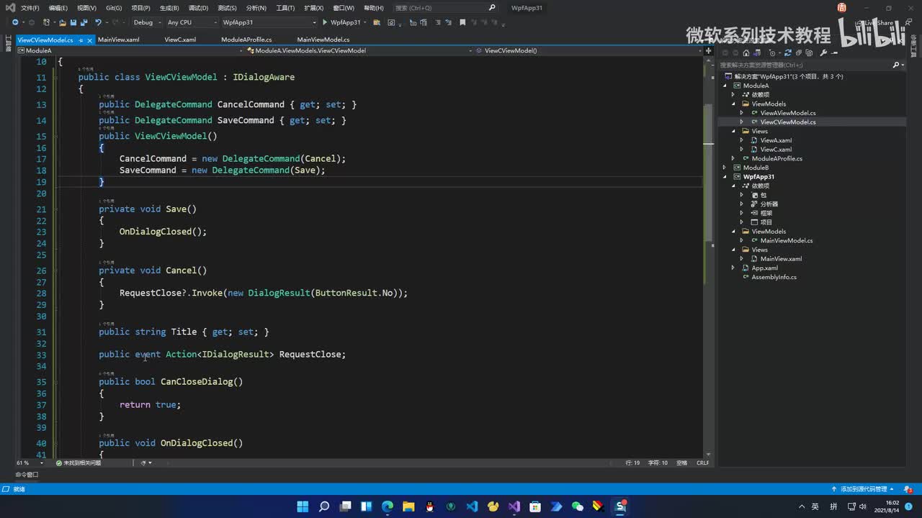Viewport: 922px width, 518px height.
Task: Select AssemblyInfo.cs in Solution Explorer
Action: 774,277
